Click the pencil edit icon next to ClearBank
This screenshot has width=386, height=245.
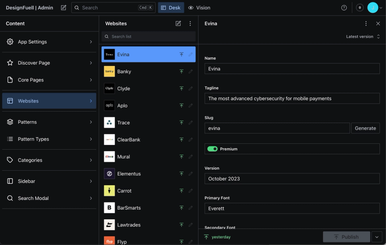click(190, 140)
